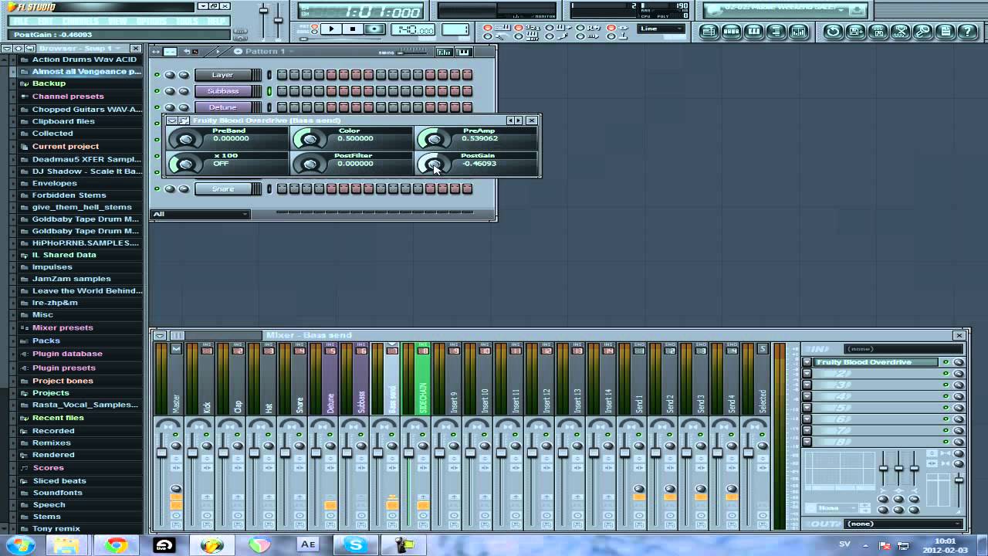Open the All channel filter dropdown
988x556 pixels.
(x=201, y=214)
